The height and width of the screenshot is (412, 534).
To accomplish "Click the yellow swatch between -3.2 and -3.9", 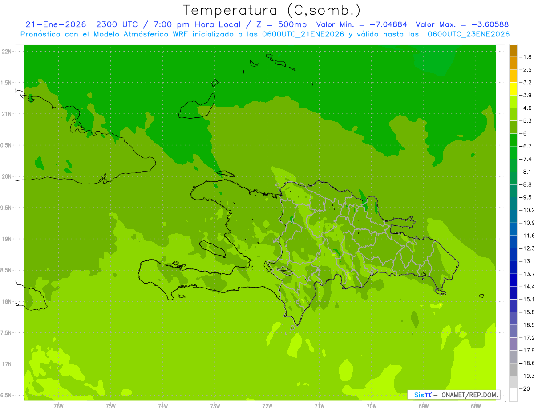I will click(513, 89).
